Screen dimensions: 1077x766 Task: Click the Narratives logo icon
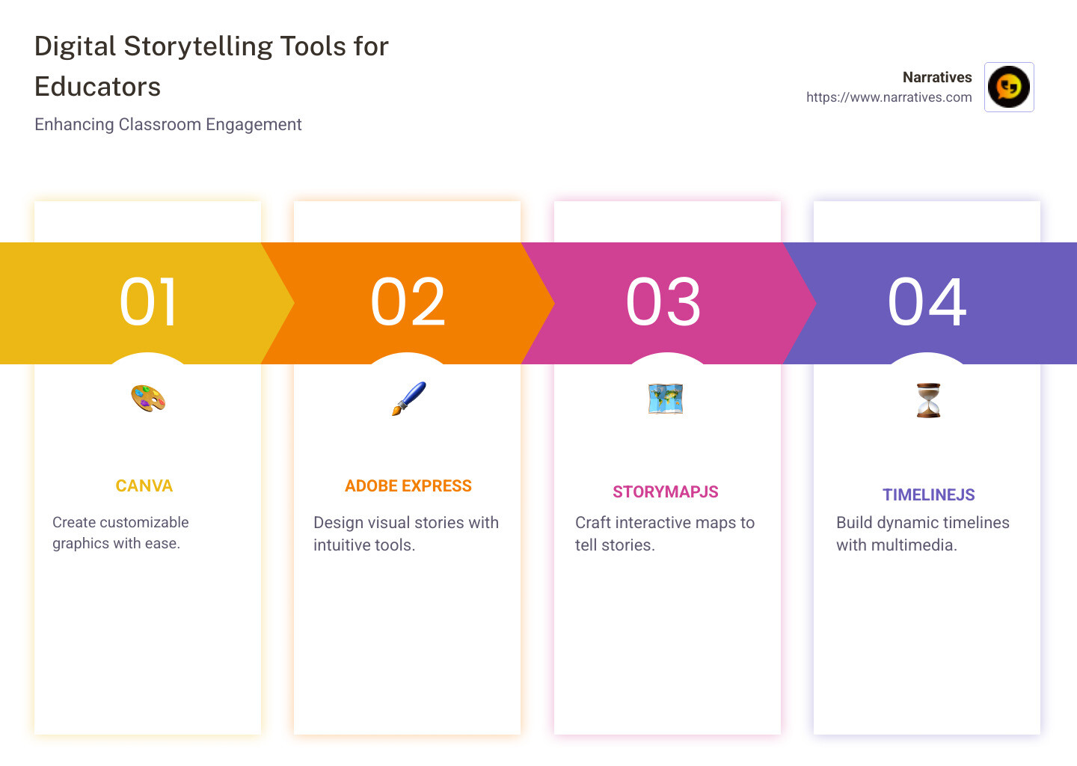(1009, 87)
